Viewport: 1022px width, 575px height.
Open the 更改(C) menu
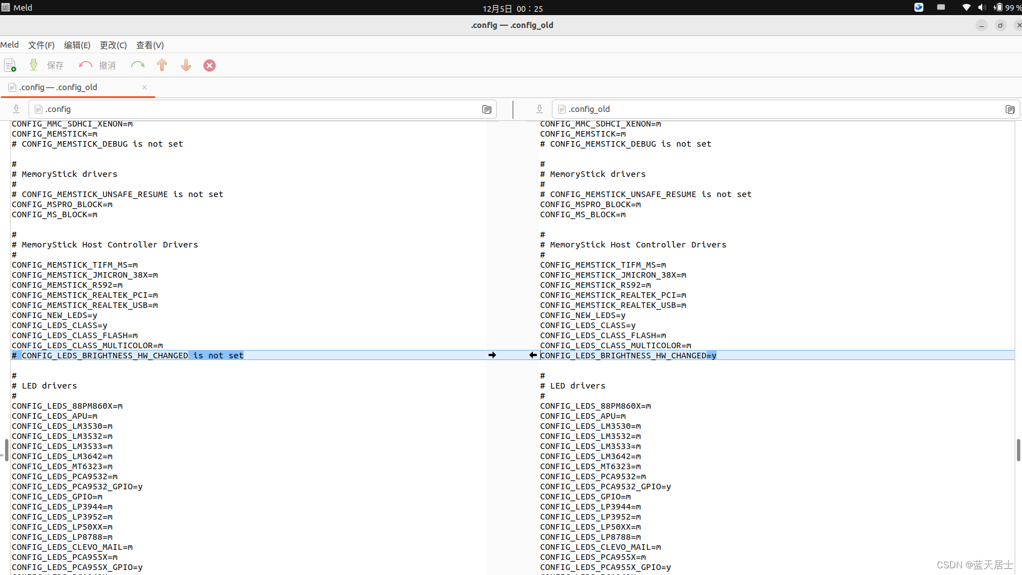[x=113, y=45]
